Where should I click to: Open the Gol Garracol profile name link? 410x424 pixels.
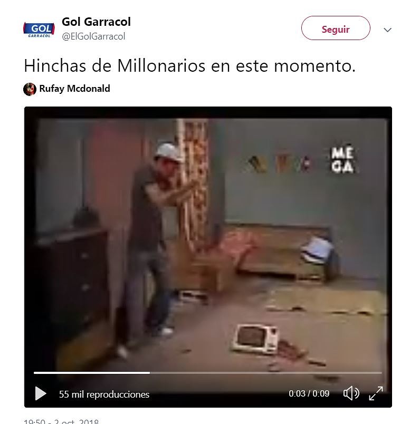point(96,22)
